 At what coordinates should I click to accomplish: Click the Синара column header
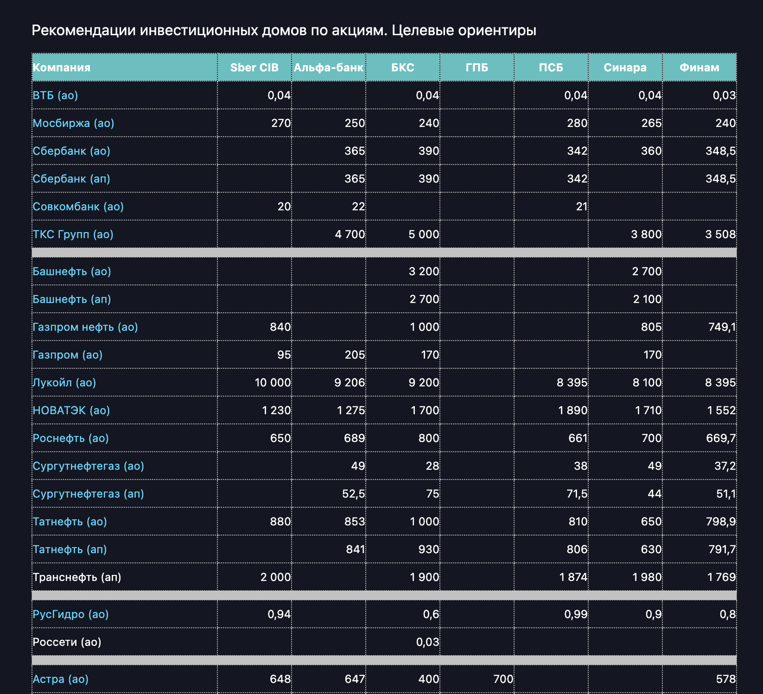click(x=625, y=68)
